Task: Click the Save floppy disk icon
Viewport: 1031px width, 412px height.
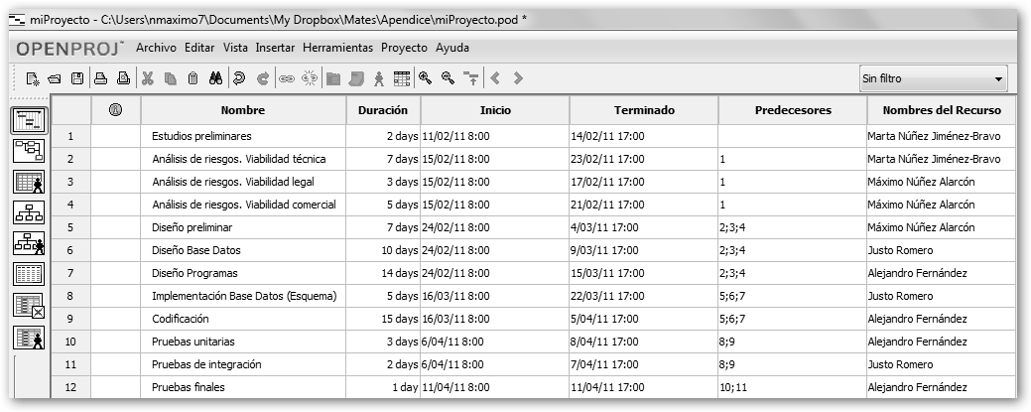Action: [x=76, y=77]
